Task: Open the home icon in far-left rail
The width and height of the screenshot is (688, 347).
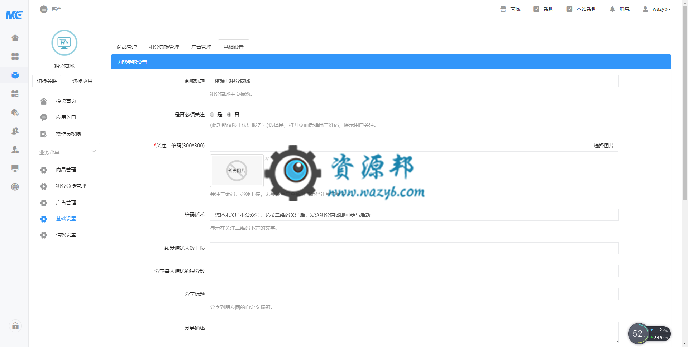Action: tap(15, 38)
